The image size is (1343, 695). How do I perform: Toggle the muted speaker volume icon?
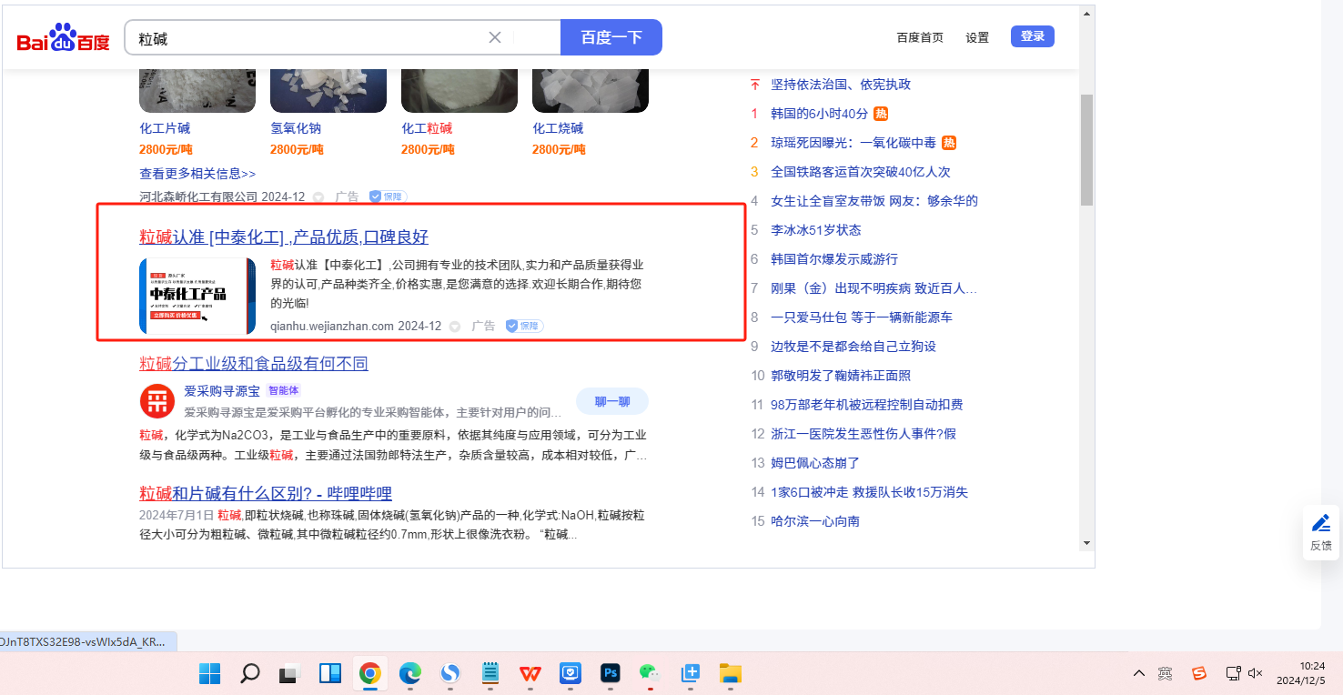coord(1256,673)
